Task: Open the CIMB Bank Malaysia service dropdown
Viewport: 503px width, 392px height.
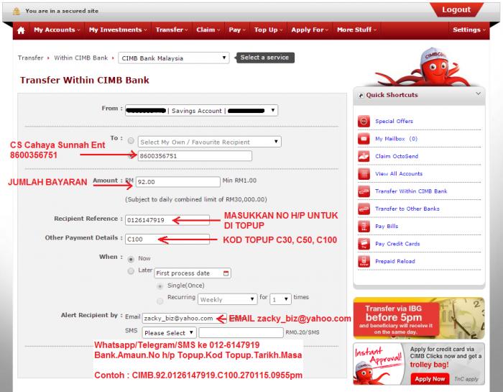Action: coord(174,58)
